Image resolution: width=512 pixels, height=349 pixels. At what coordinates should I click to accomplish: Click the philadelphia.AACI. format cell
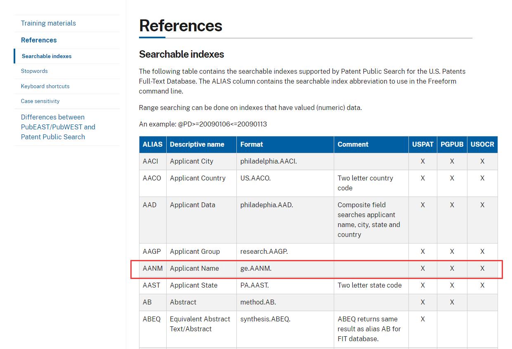[x=268, y=161]
